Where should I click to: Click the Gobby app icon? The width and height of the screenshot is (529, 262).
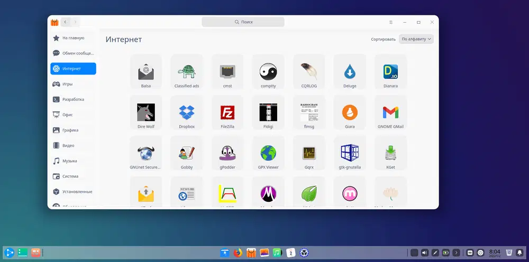187,153
